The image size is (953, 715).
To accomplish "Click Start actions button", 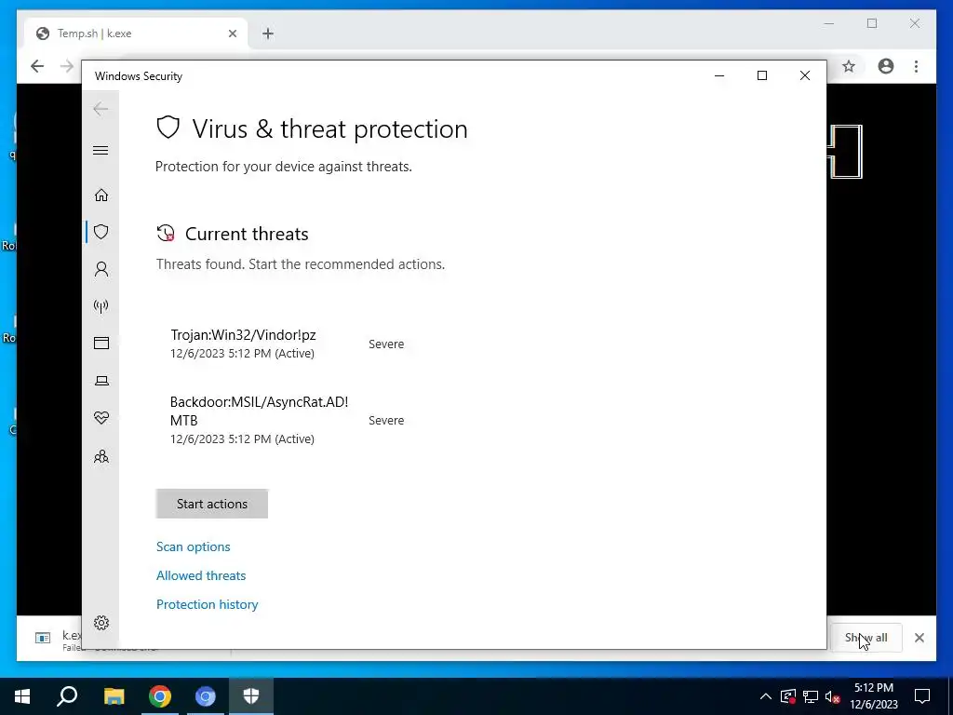I will coord(211,504).
